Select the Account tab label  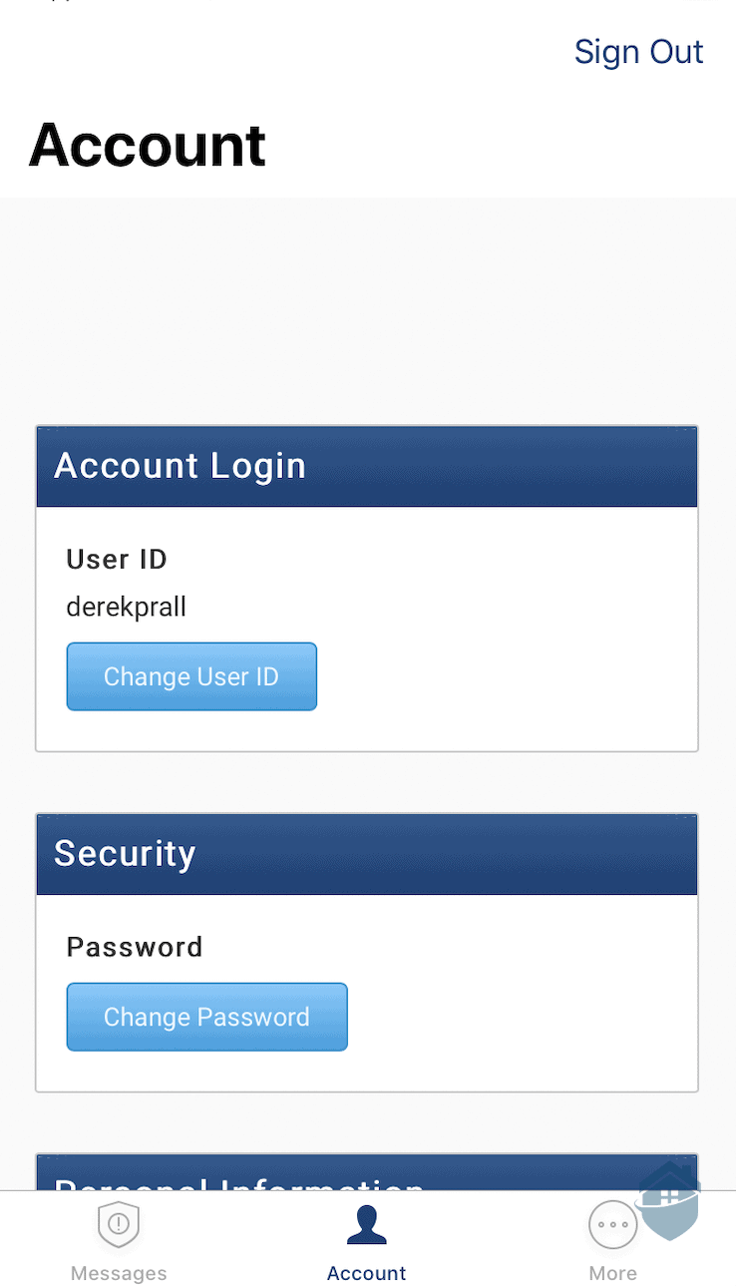[367, 1273]
